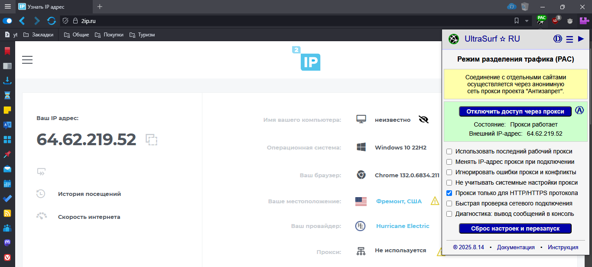Screen dimensions: 592x267
Task: Open the UltraSurf popup hamburger menu
Action: click(569, 39)
